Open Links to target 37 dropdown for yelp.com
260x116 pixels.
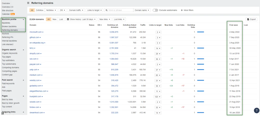pos(158,70)
